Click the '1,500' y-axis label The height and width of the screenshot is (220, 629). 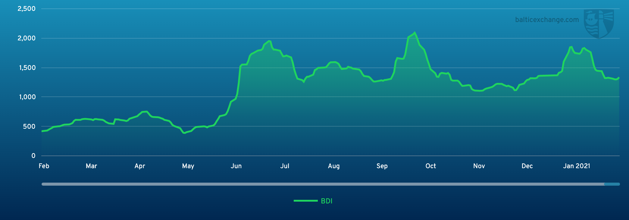[x=27, y=68]
